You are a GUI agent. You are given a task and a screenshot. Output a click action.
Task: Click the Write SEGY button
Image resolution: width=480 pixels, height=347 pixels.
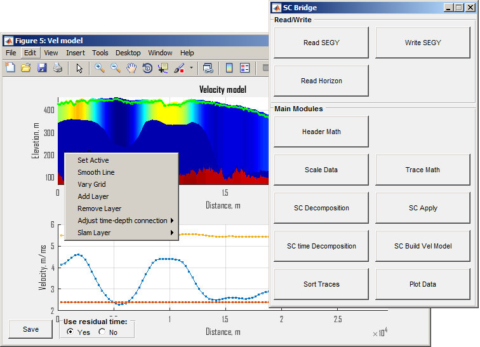(x=423, y=43)
